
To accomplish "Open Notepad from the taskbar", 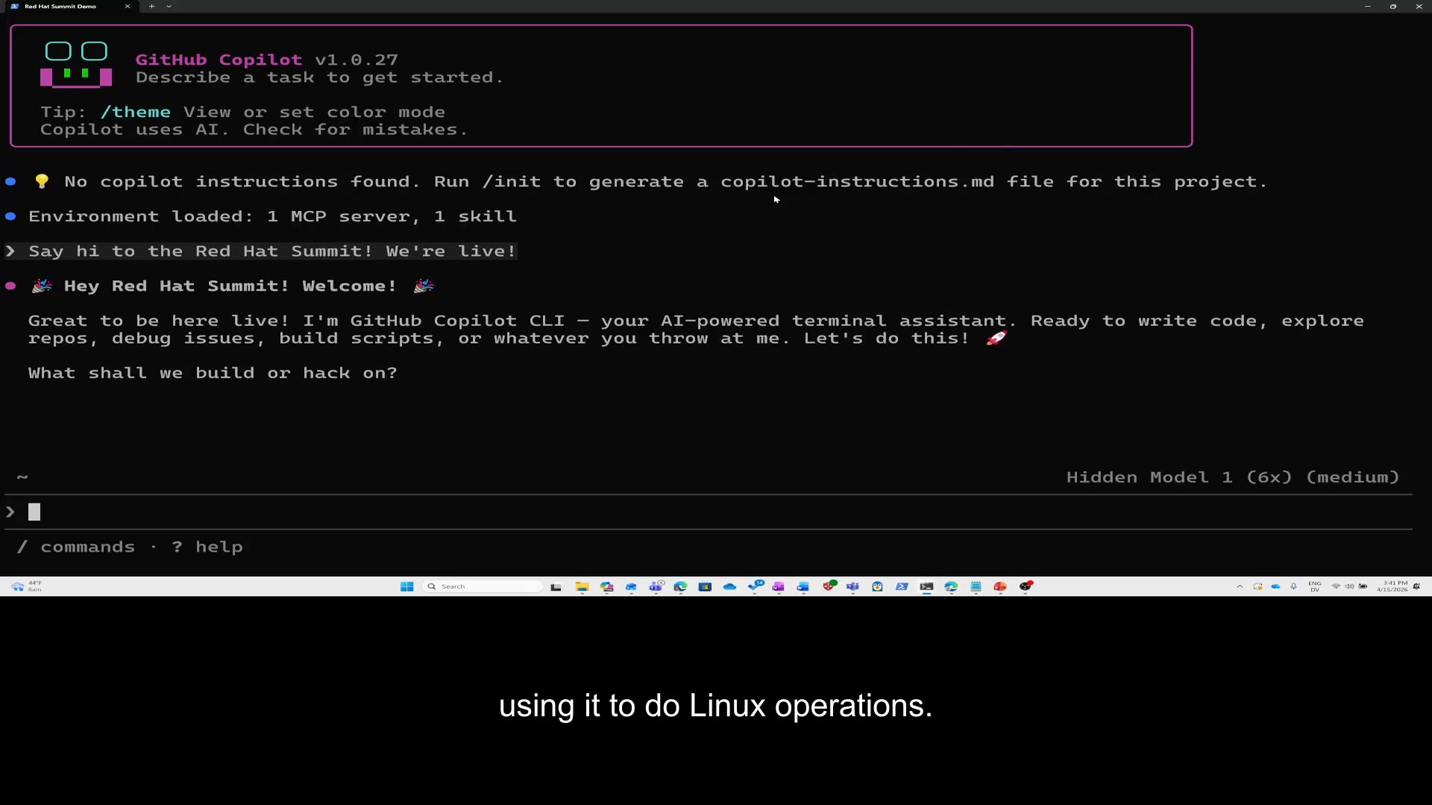I will [x=976, y=587].
